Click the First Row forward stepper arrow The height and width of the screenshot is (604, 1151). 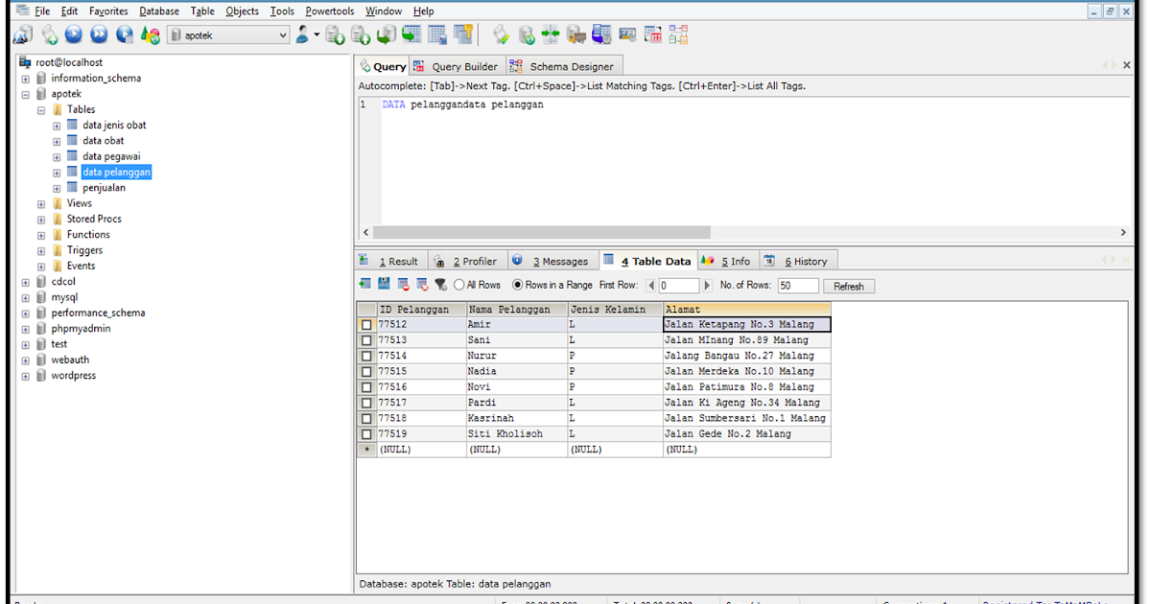point(708,285)
